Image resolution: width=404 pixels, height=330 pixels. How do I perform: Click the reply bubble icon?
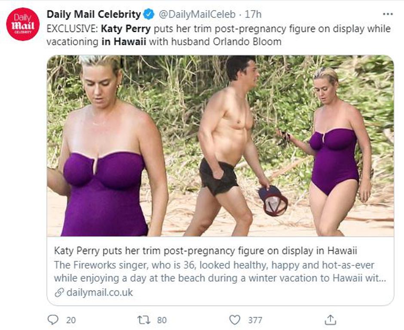pyautogui.click(x=54, y=318)
